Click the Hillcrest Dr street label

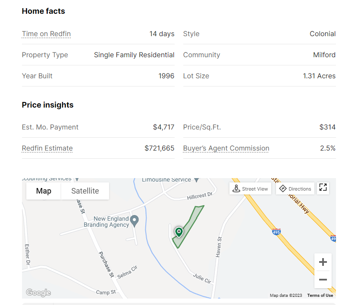[x=200, y=196]
